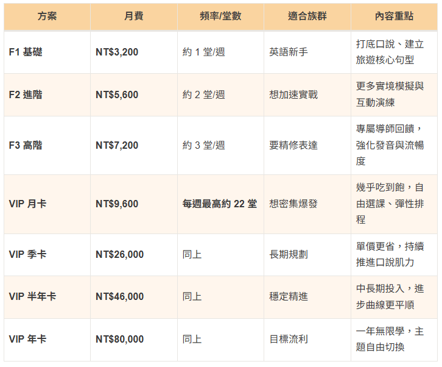
Task: Click the 方案 column header
Action: (x=47, y=16)
